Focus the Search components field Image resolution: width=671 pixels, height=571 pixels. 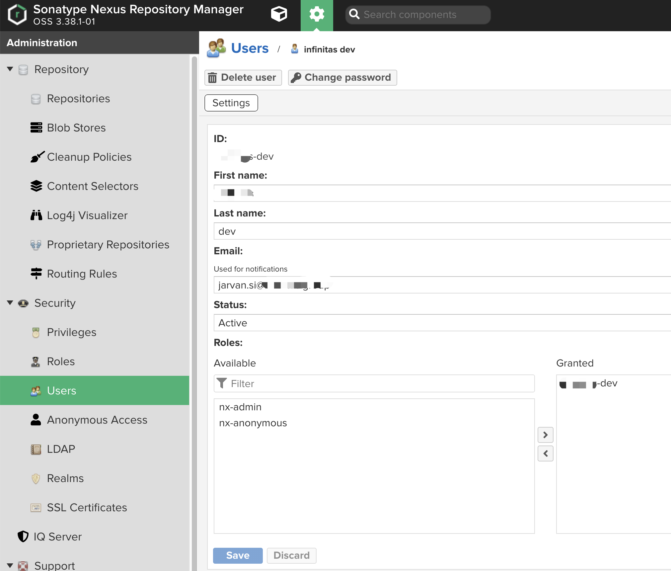coord(418,15)
